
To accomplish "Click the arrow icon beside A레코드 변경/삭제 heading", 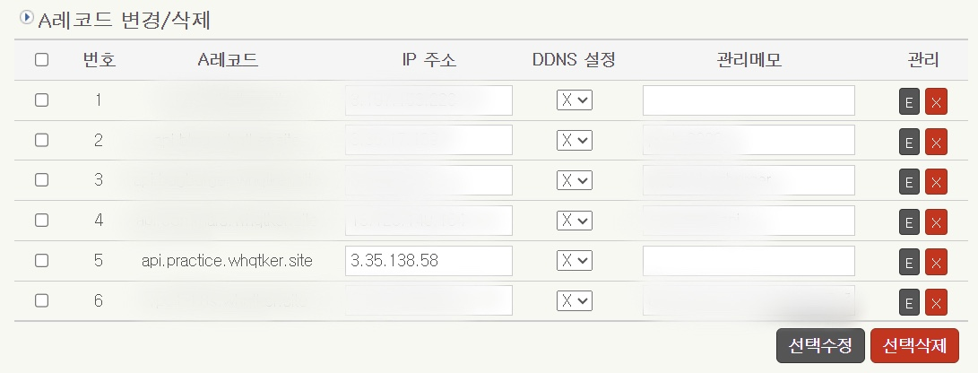I will tap(26, 17).
